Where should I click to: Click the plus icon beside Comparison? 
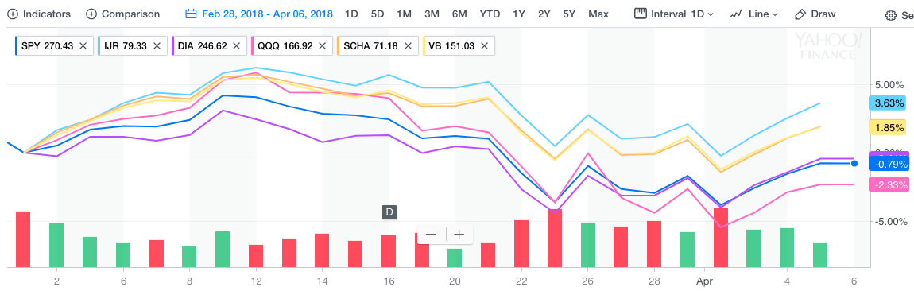point(91,14)
